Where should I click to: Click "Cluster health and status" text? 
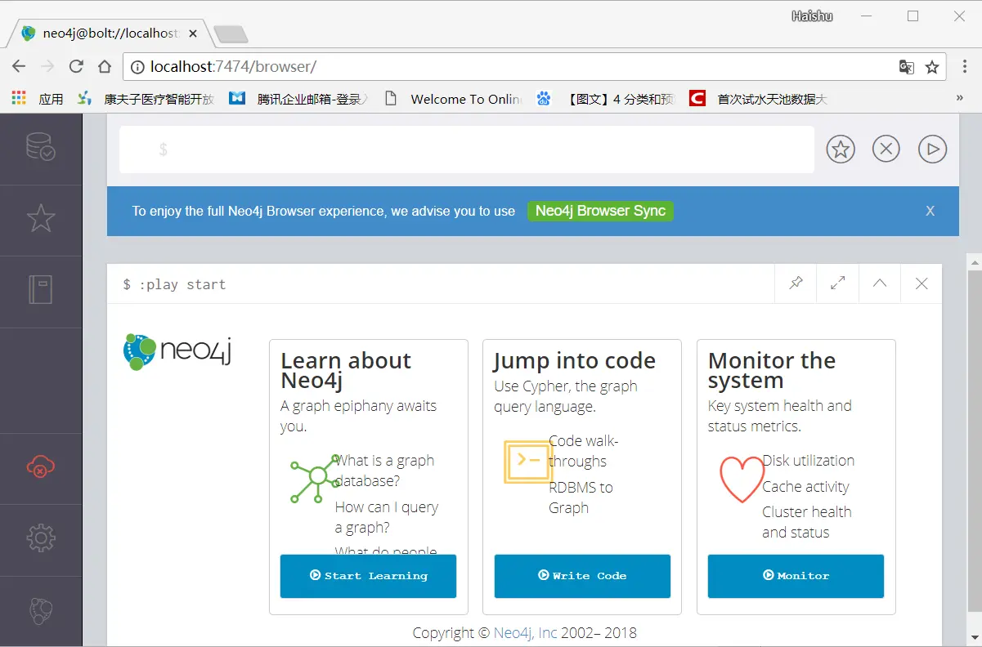807,522
